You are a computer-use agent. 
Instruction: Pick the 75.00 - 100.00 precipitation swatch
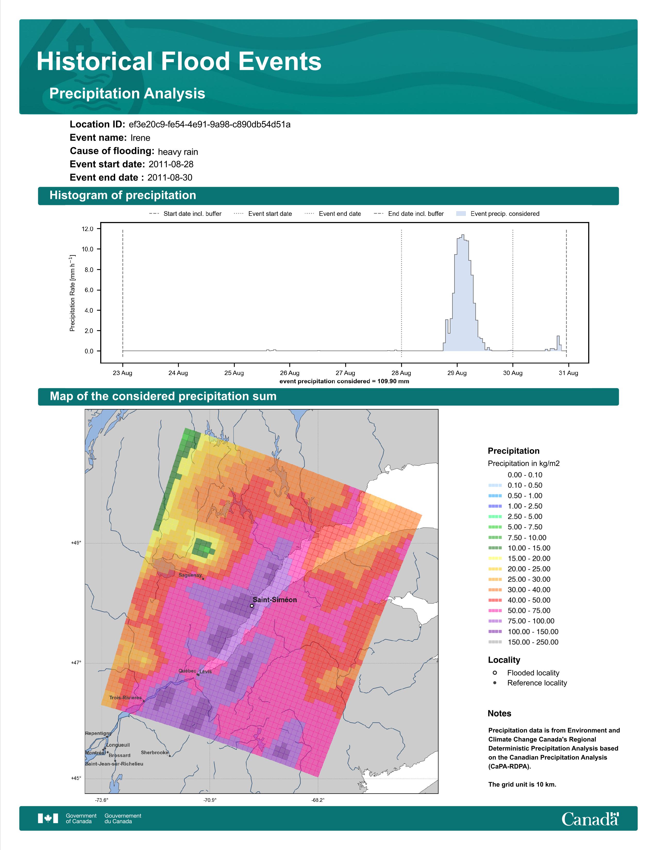495,621
